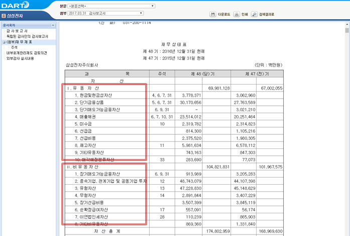Screen dimensions: 350x236
Task: Click the 4. 매출채권 row label
Action: (85, 117)
